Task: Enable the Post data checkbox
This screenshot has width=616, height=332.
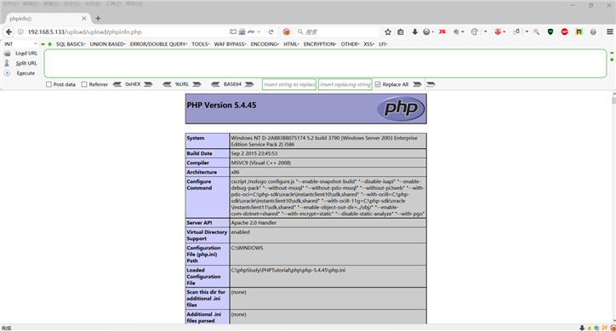Action: tap(48, 84)
